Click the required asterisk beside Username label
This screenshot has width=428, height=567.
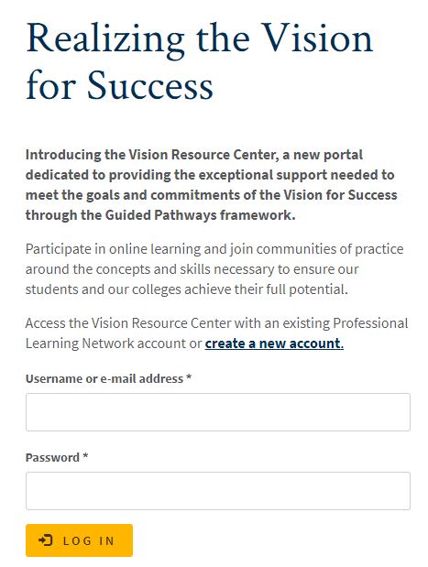(x=189, y=377)
